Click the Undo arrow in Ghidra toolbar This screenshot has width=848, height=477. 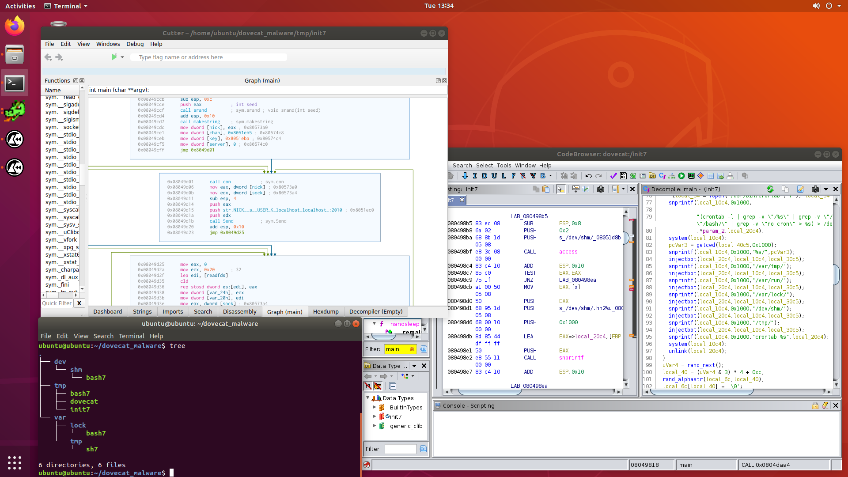tap(588, 176)
